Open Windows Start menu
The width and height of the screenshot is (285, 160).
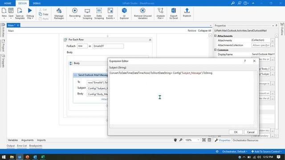(4, 157)
